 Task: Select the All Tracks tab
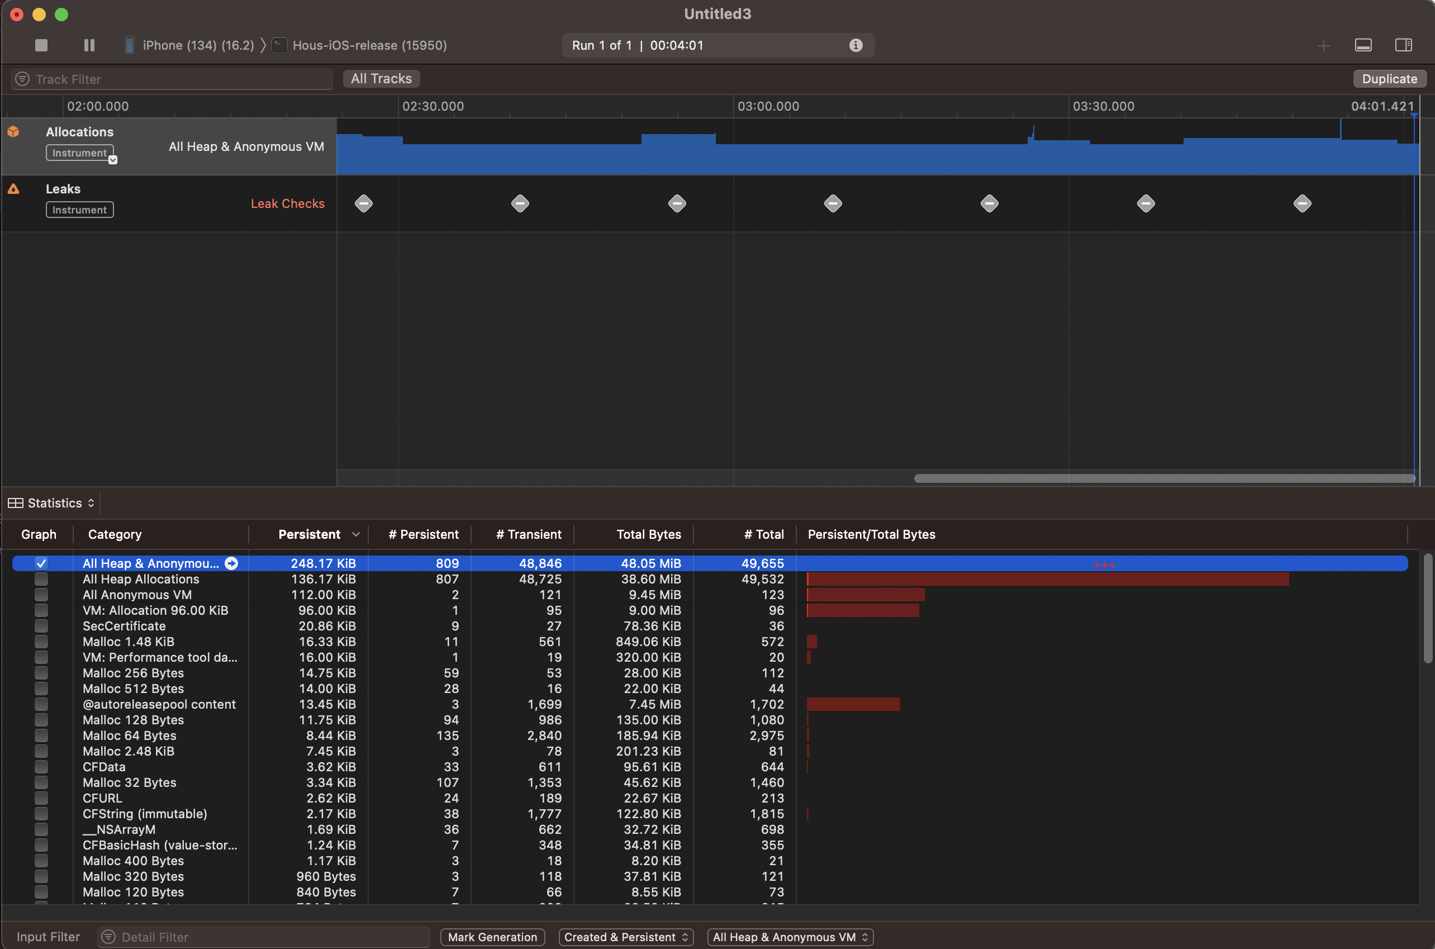(381, 79)
